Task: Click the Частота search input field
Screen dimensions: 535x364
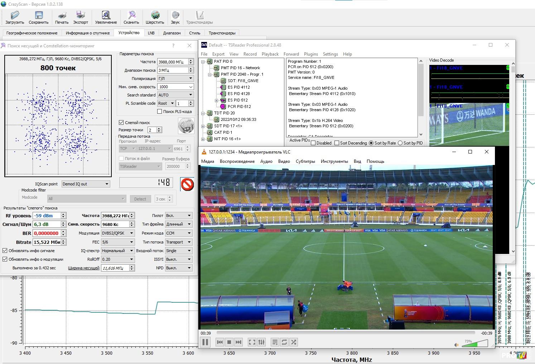Action: 173,62
